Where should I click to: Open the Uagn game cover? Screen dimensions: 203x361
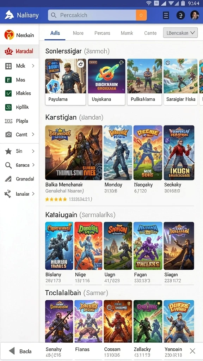click(118, 246)
